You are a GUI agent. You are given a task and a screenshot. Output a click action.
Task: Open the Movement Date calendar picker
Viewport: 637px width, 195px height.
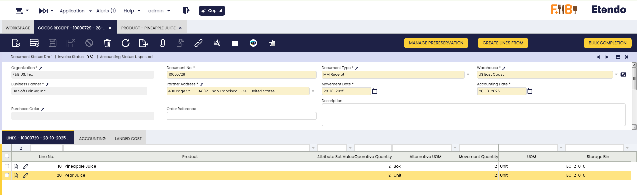click(375, 91)
